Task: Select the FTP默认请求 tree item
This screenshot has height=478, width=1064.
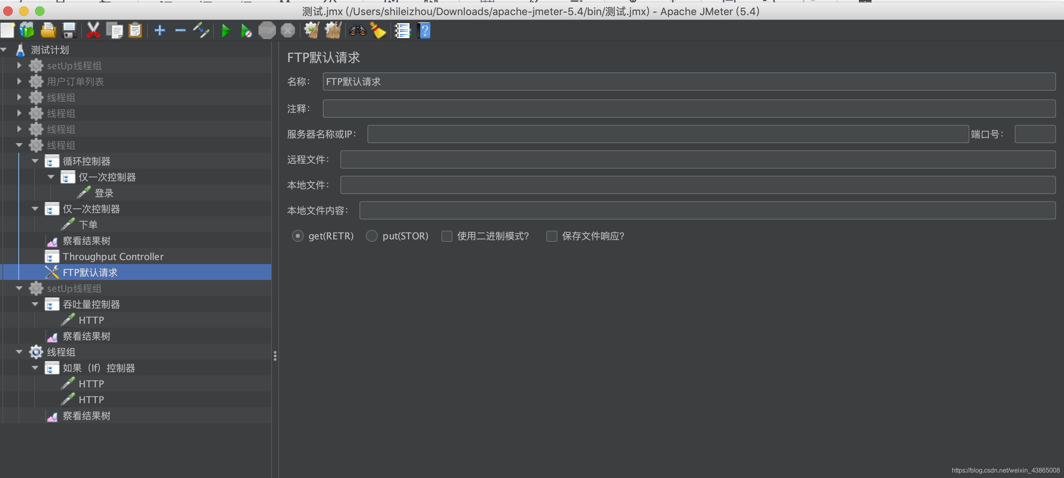Action: coord(90,272)
